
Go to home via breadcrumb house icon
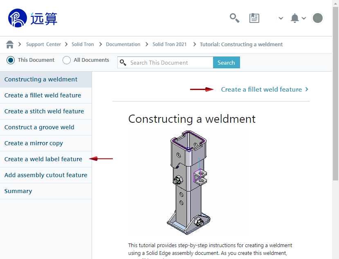(x=10, y=45)
